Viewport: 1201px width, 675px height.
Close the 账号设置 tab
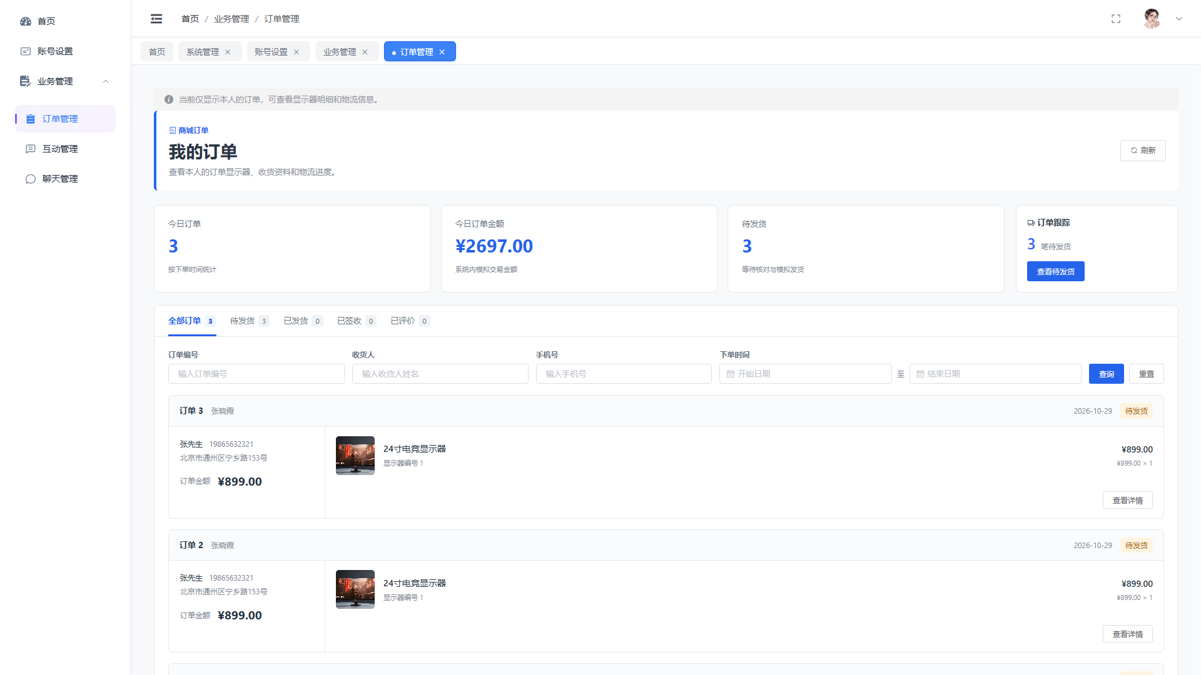click(296, 52)
